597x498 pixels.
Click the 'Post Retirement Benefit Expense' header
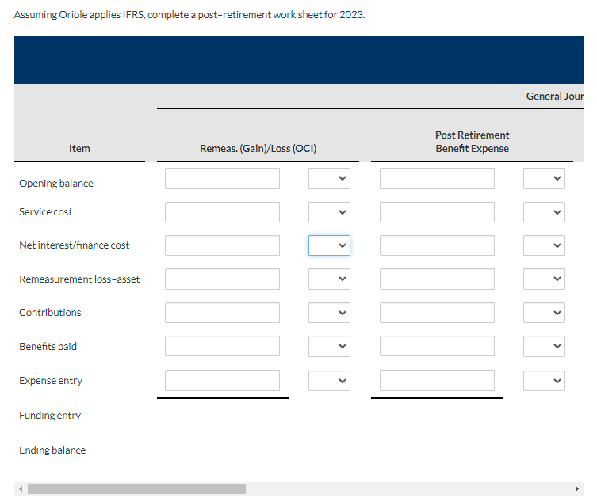[472, 142]
